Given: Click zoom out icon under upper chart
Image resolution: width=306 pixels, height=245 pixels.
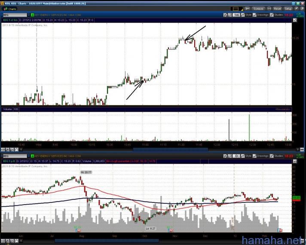Looking at the screenshot, I should tap(12, 150).
